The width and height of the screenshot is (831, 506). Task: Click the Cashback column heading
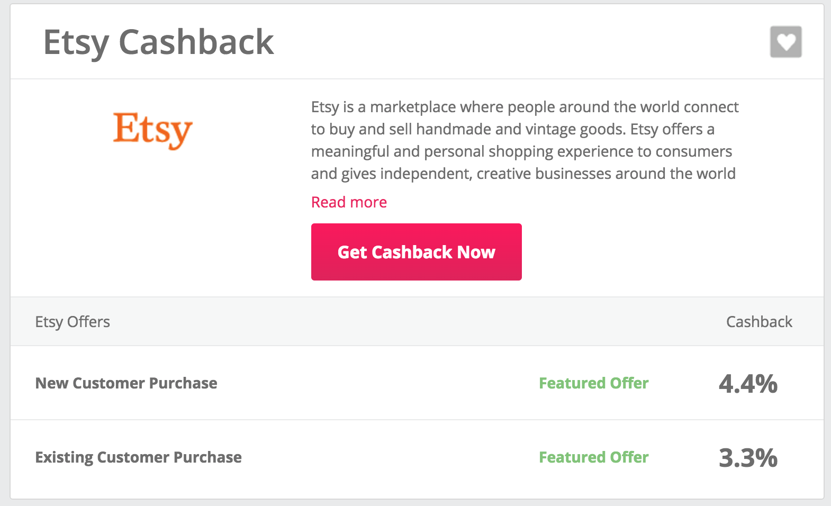click(x=759, y=321)
